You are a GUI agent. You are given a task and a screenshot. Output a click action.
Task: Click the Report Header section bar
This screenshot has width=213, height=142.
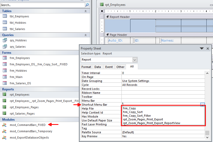point(159,17)
